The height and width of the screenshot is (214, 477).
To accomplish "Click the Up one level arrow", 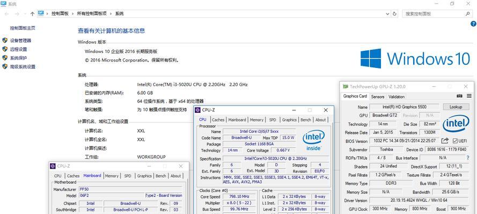I will pos(32,13).
